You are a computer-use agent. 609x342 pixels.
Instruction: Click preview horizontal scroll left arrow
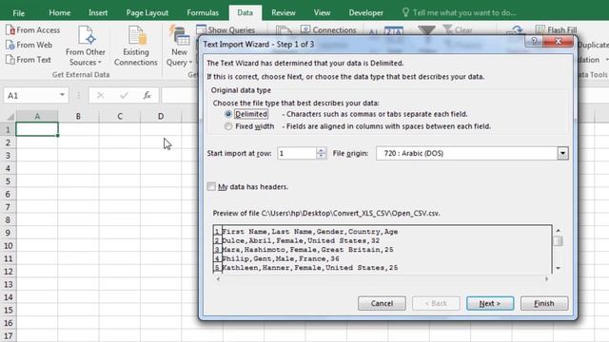[218, 278]
